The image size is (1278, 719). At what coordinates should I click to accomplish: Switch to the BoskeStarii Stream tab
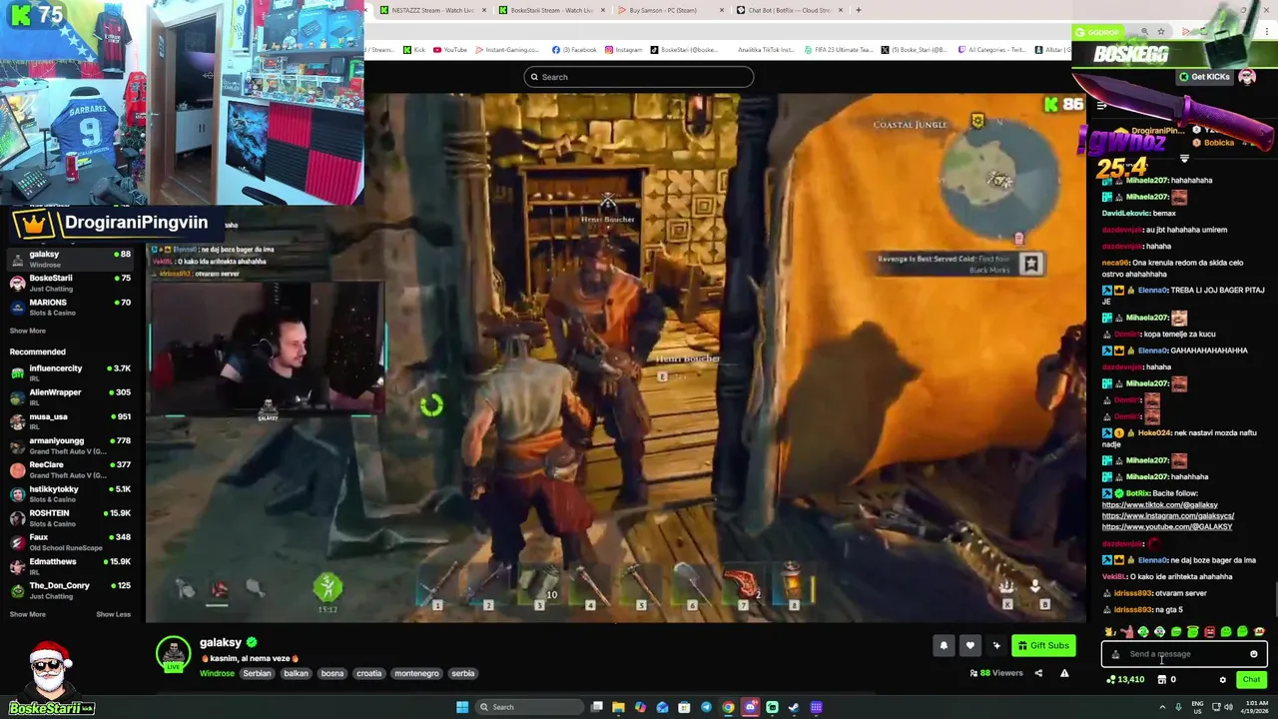[551, 10]
